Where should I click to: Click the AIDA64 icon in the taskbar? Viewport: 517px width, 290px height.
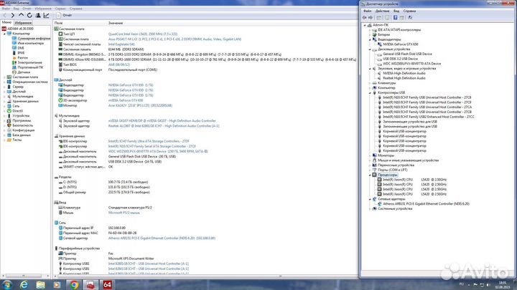tap(107, 285)
